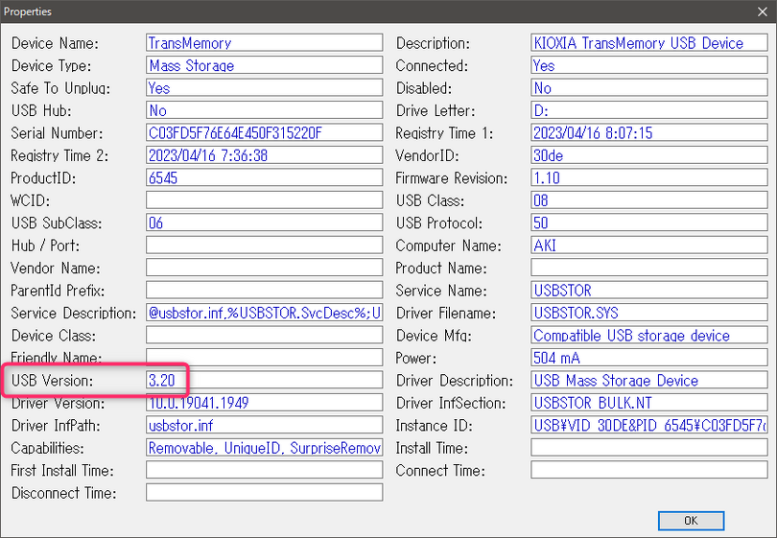Click the USB Version field showing 3.20

point(264,380)
